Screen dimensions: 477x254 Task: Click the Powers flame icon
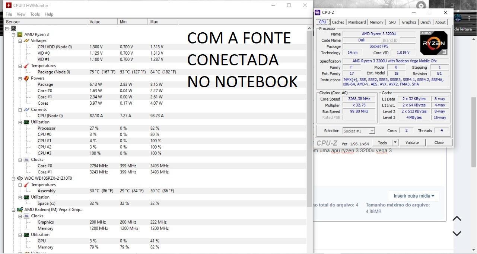pyautogui.click(x=26, y=78)
